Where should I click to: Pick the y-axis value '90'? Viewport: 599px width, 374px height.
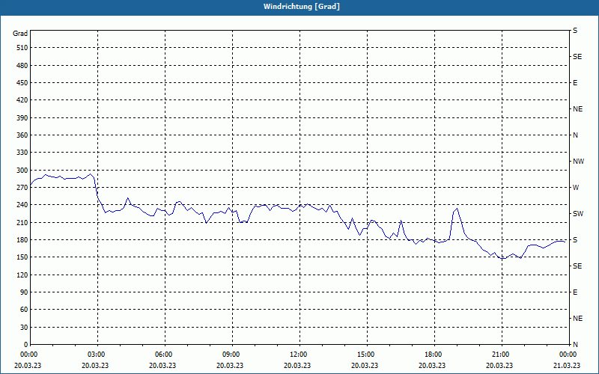(x=24, y=292)
